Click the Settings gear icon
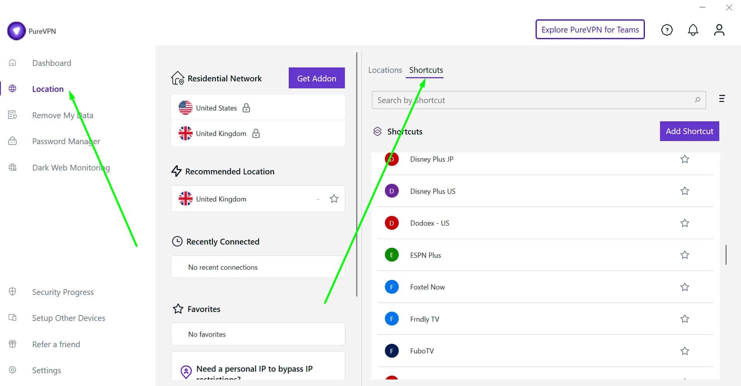Image resolution: width=741 pixels, height=386 pixels. tap(12, 370)
